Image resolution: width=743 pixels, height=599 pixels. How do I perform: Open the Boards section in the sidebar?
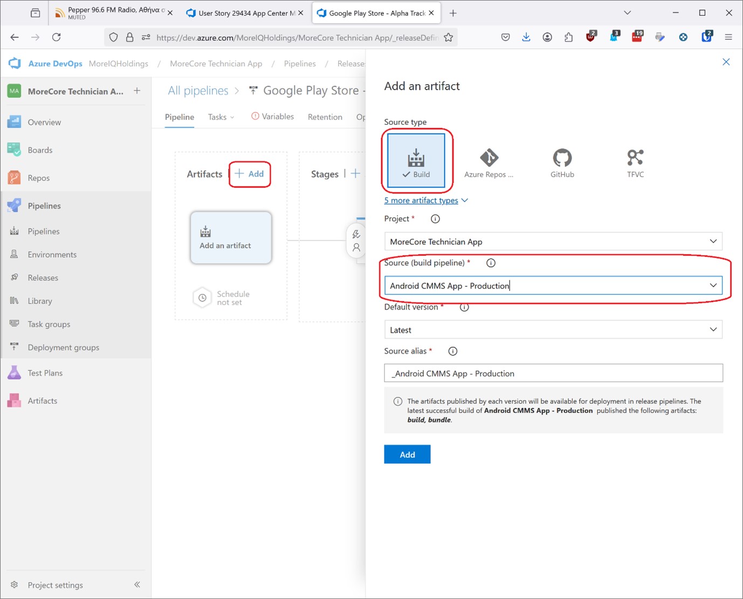(40, 150)
